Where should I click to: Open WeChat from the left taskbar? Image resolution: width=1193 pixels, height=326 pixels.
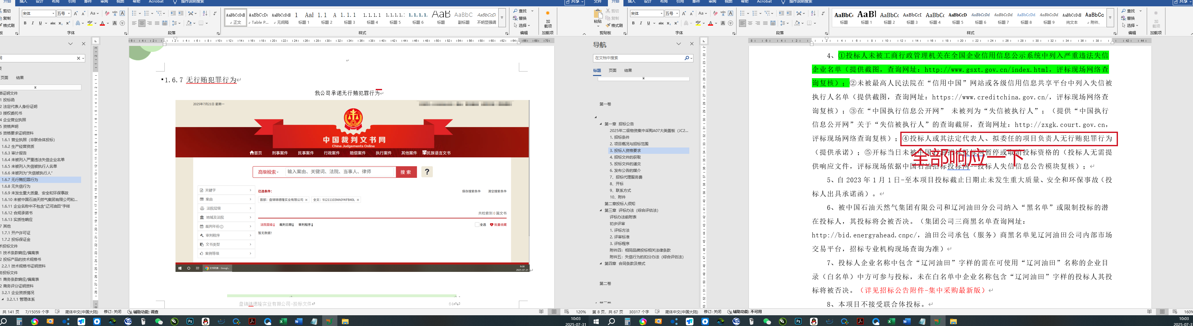[x=159, y=321]
